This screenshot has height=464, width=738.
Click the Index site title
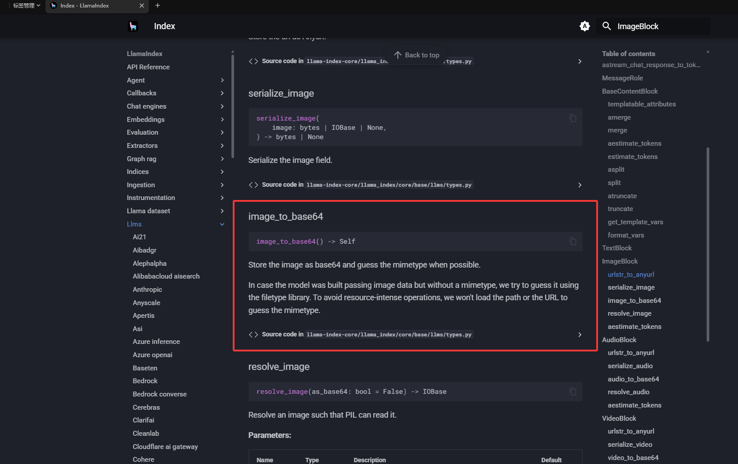(x=165, y=26)
